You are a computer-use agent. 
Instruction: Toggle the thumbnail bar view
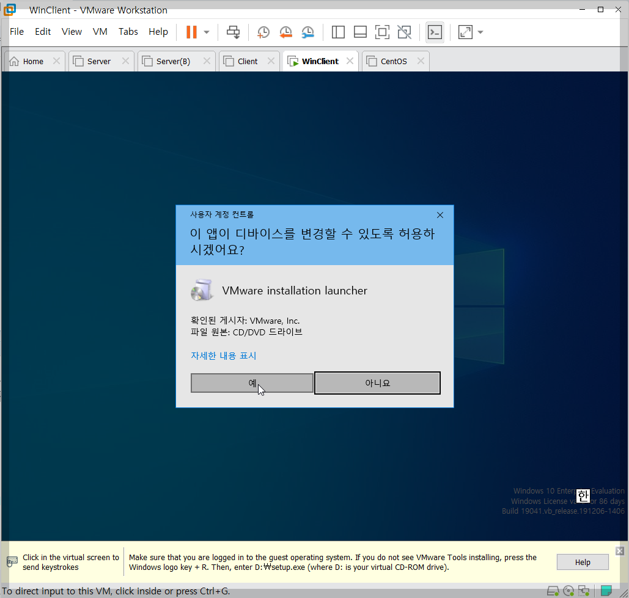coord(360,32)
